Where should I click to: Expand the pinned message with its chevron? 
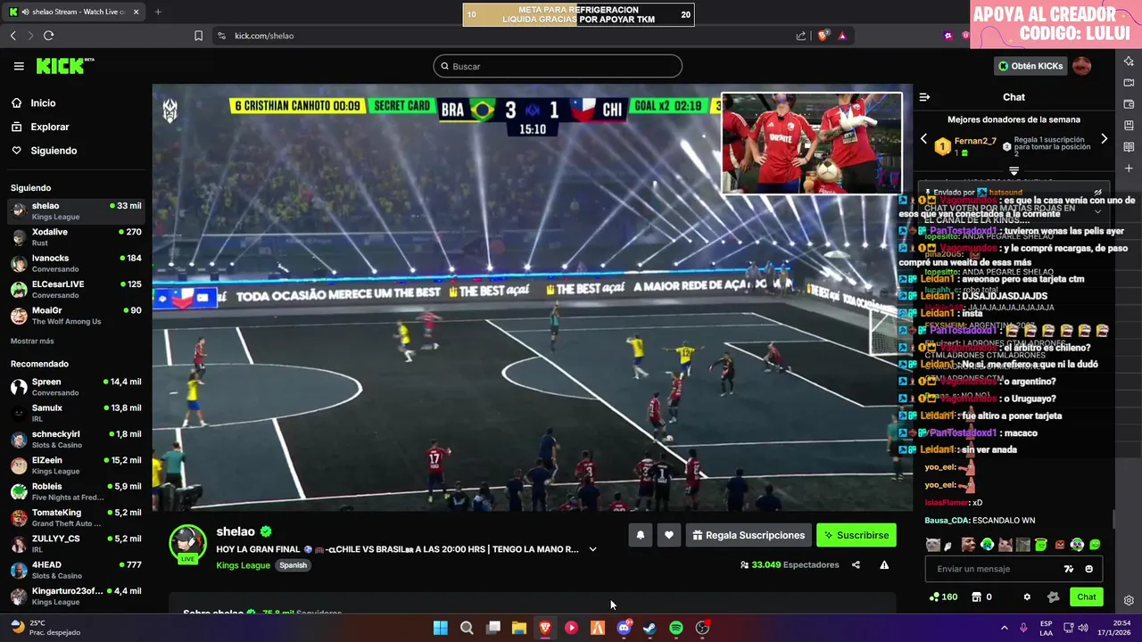tap(1098, 211)
